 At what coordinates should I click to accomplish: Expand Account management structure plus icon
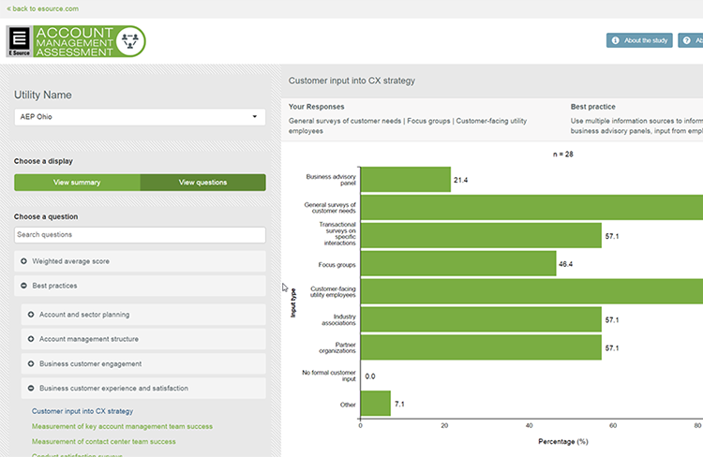[31, 339]
